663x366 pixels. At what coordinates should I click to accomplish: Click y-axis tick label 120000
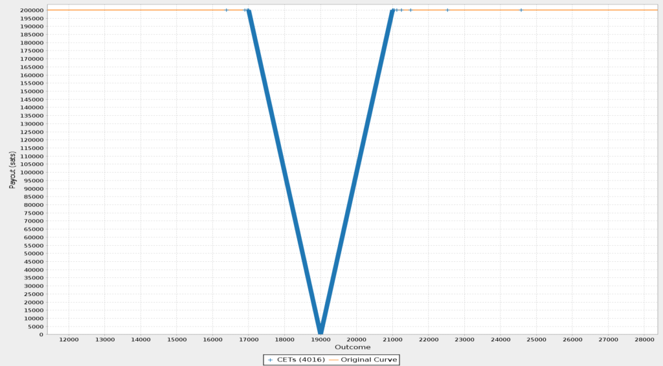pos(33,140)
